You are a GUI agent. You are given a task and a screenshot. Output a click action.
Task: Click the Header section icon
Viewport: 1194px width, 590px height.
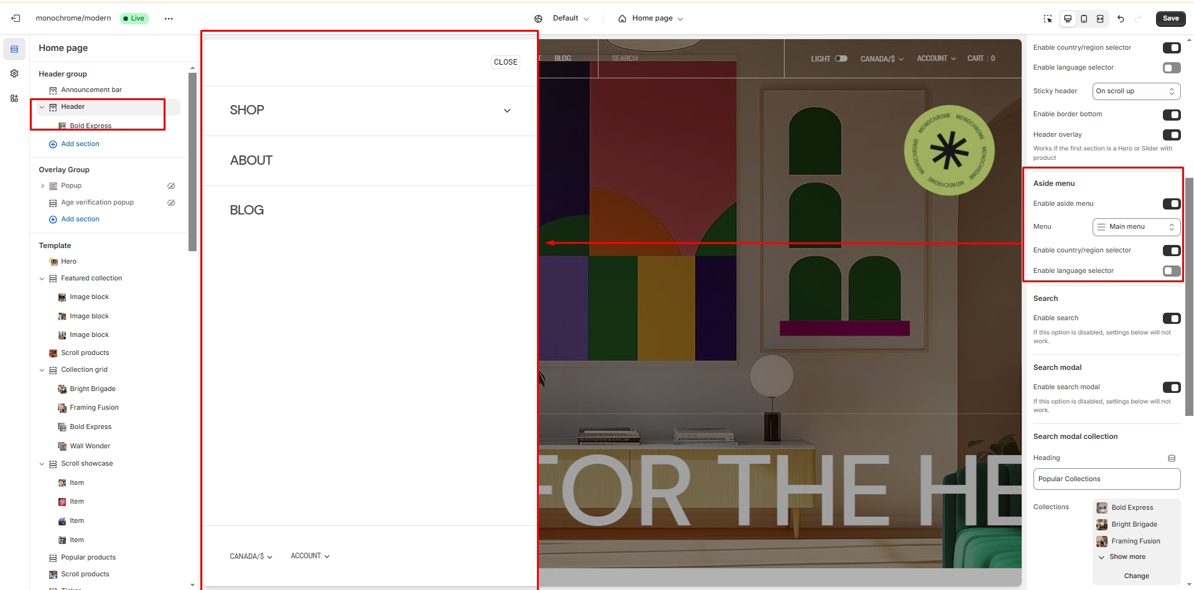click(x=53, y=107)
